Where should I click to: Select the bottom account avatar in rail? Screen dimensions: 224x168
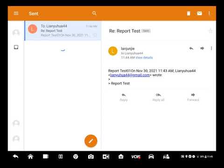pyautogui.click(x=16, y=139)
